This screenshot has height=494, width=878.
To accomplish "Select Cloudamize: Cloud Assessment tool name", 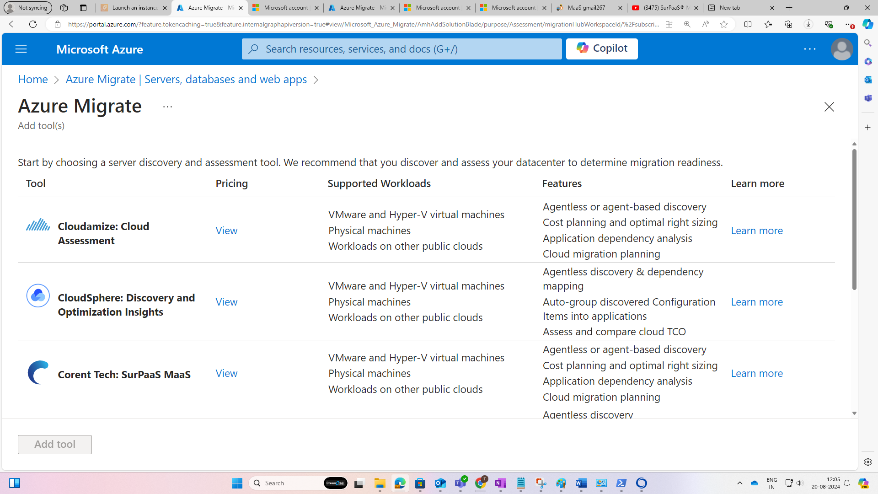I will (103, 233).
